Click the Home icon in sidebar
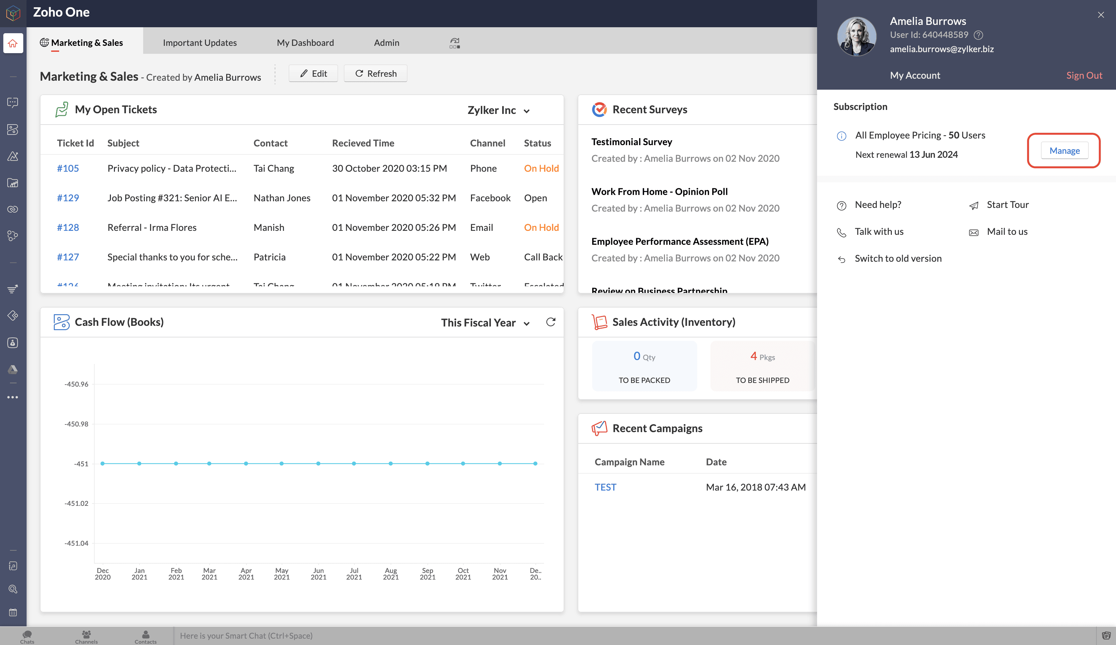Image resolution: width=1116 pixels, height=645 pixels. [x=13, y=43]
